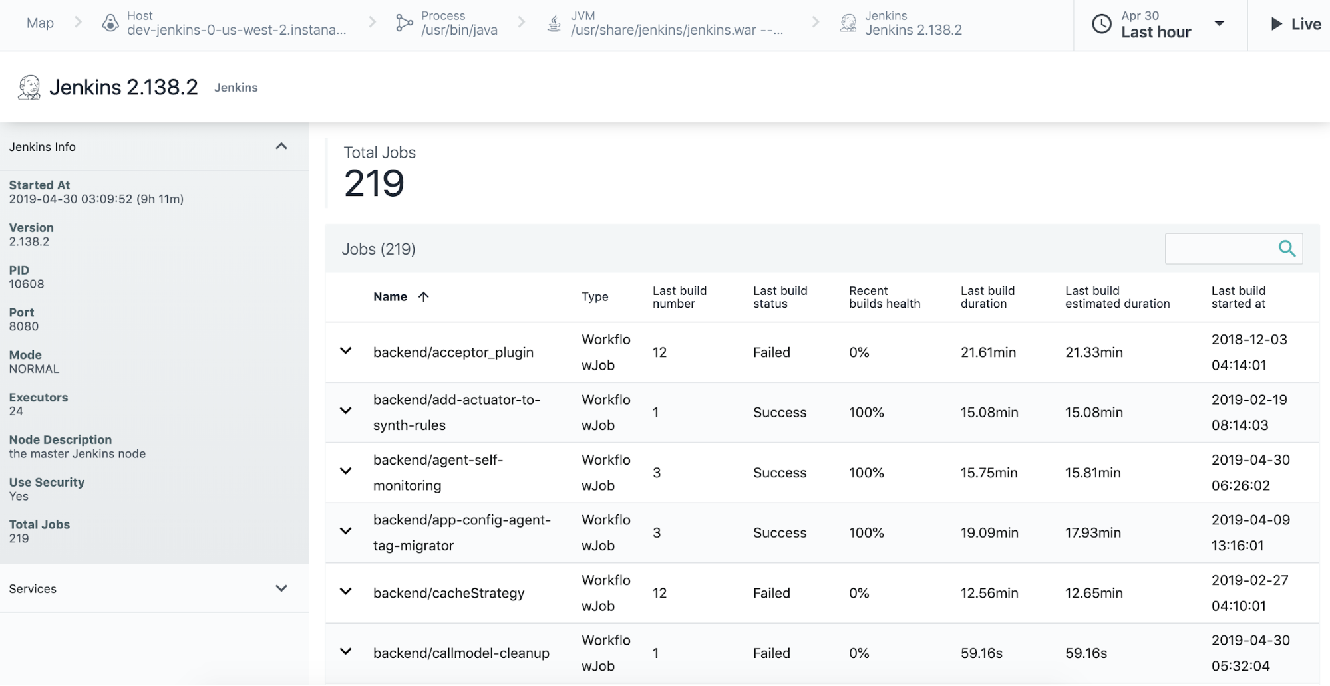The width and height of the screenshot is (1330, 686).
Task: Click Failed status for backend/cacheStrategy
Action: tap(772, 593)
